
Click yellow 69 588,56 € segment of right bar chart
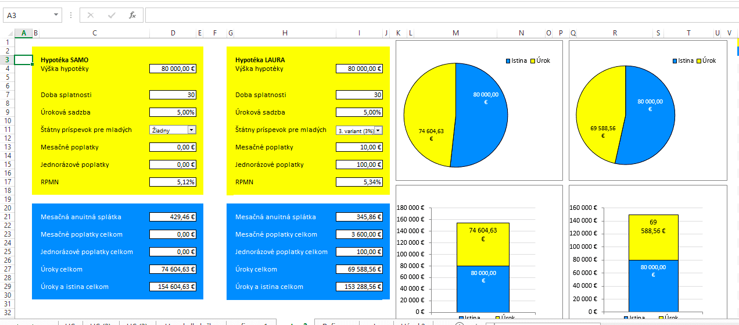[x=653, y=237]
